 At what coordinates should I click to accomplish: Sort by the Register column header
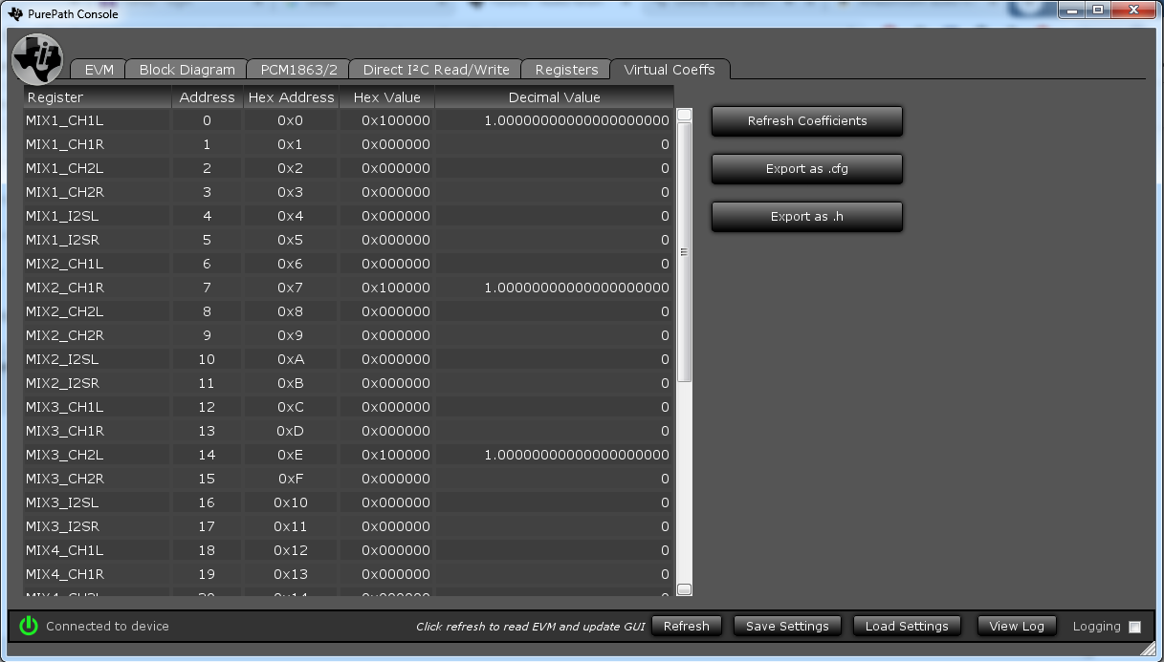[98, 97]
